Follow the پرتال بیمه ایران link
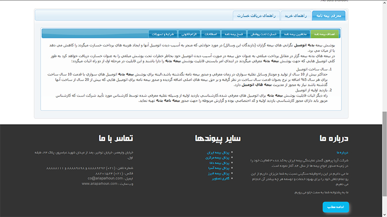Image resolution: width=387 pixels, height=217 pixels. [218, 153]
